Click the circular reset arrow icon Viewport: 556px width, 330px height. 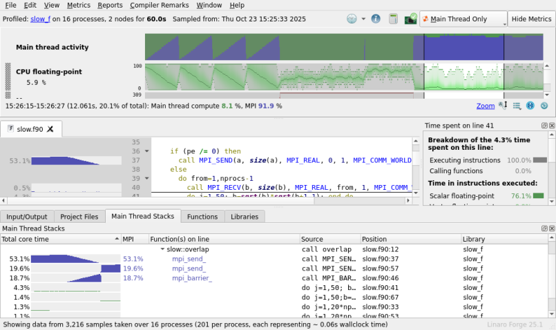coord(544,106)
